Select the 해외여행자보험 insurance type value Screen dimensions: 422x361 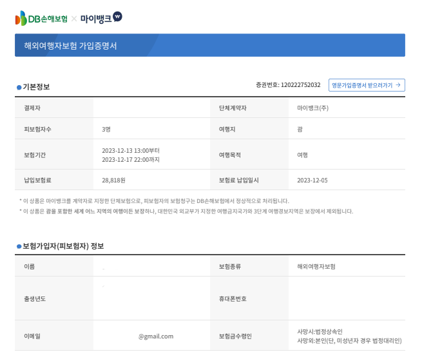(316, 266)
